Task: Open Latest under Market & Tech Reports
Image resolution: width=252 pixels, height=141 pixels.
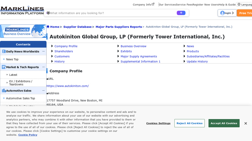Action: (13, 75)
